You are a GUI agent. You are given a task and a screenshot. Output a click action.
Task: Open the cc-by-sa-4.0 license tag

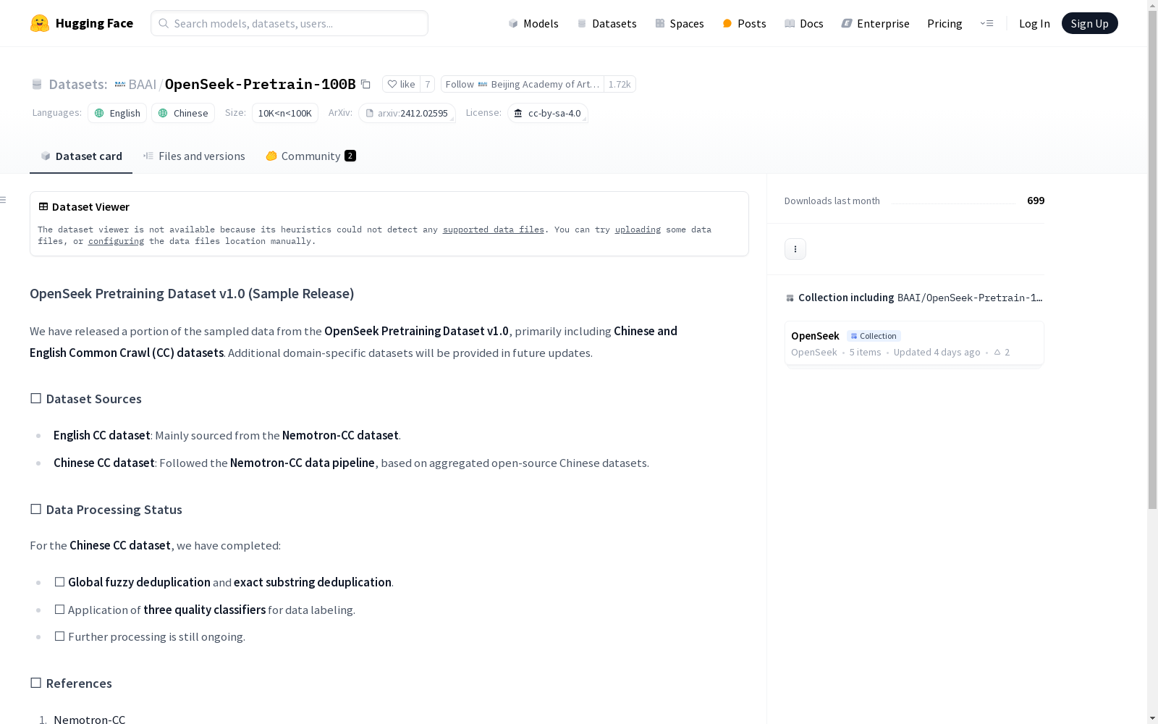tap(548, 113)
